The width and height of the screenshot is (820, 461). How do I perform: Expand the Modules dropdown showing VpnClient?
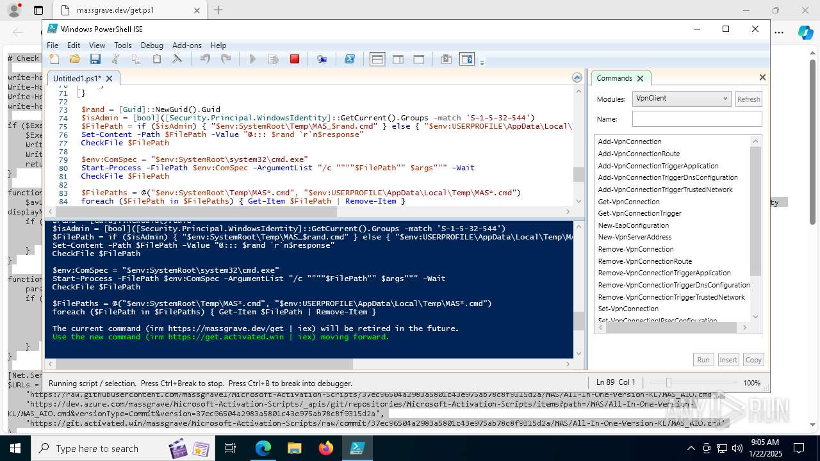[681, 99]
